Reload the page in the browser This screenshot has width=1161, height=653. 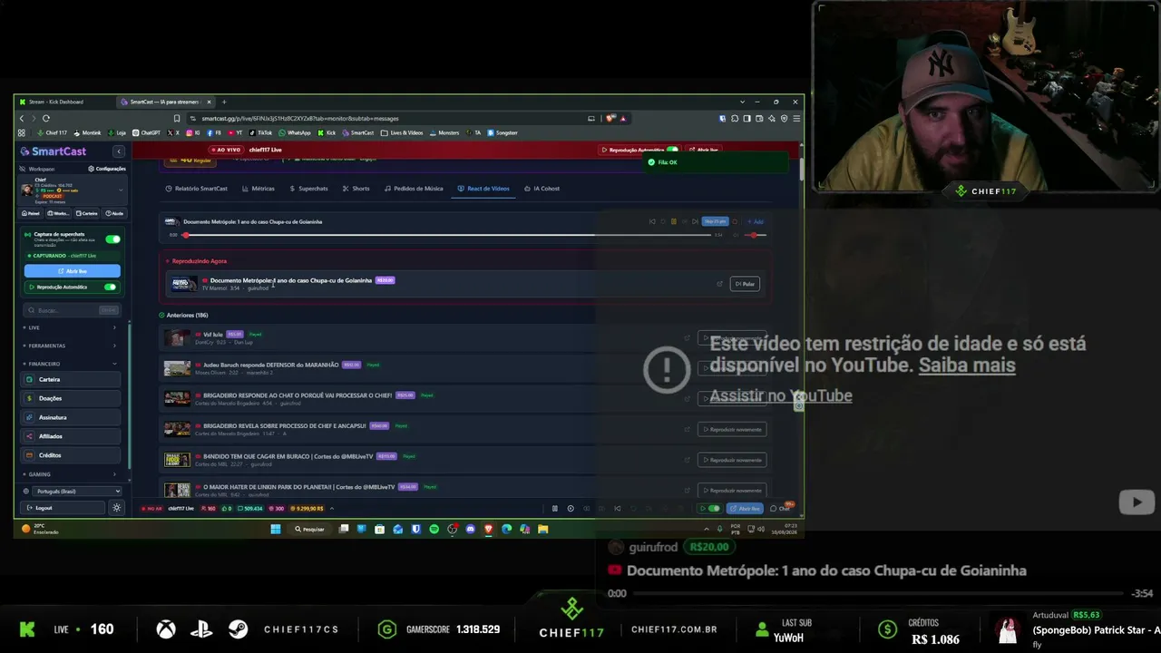click(x=45, y=118)
